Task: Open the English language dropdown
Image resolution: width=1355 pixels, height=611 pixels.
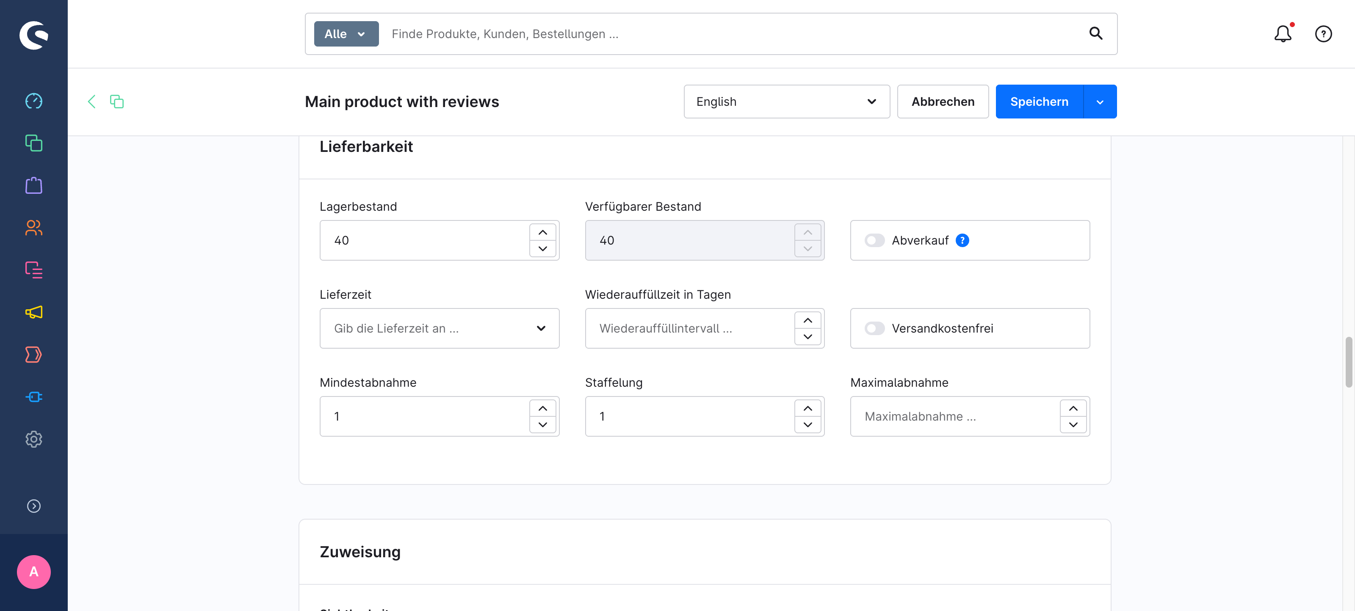Action: click(x=786, y=102)
